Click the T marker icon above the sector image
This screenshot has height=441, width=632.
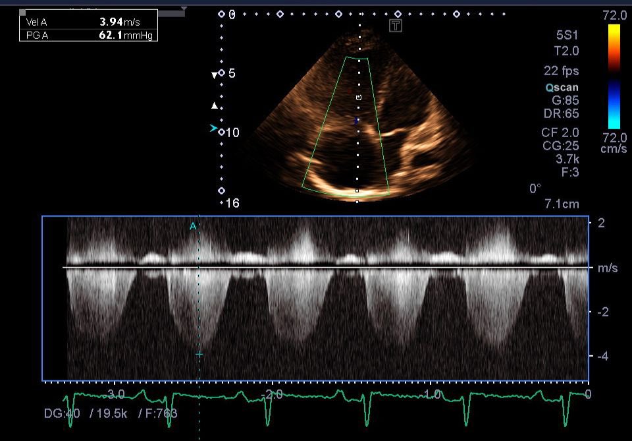click(x=396, y=26)
